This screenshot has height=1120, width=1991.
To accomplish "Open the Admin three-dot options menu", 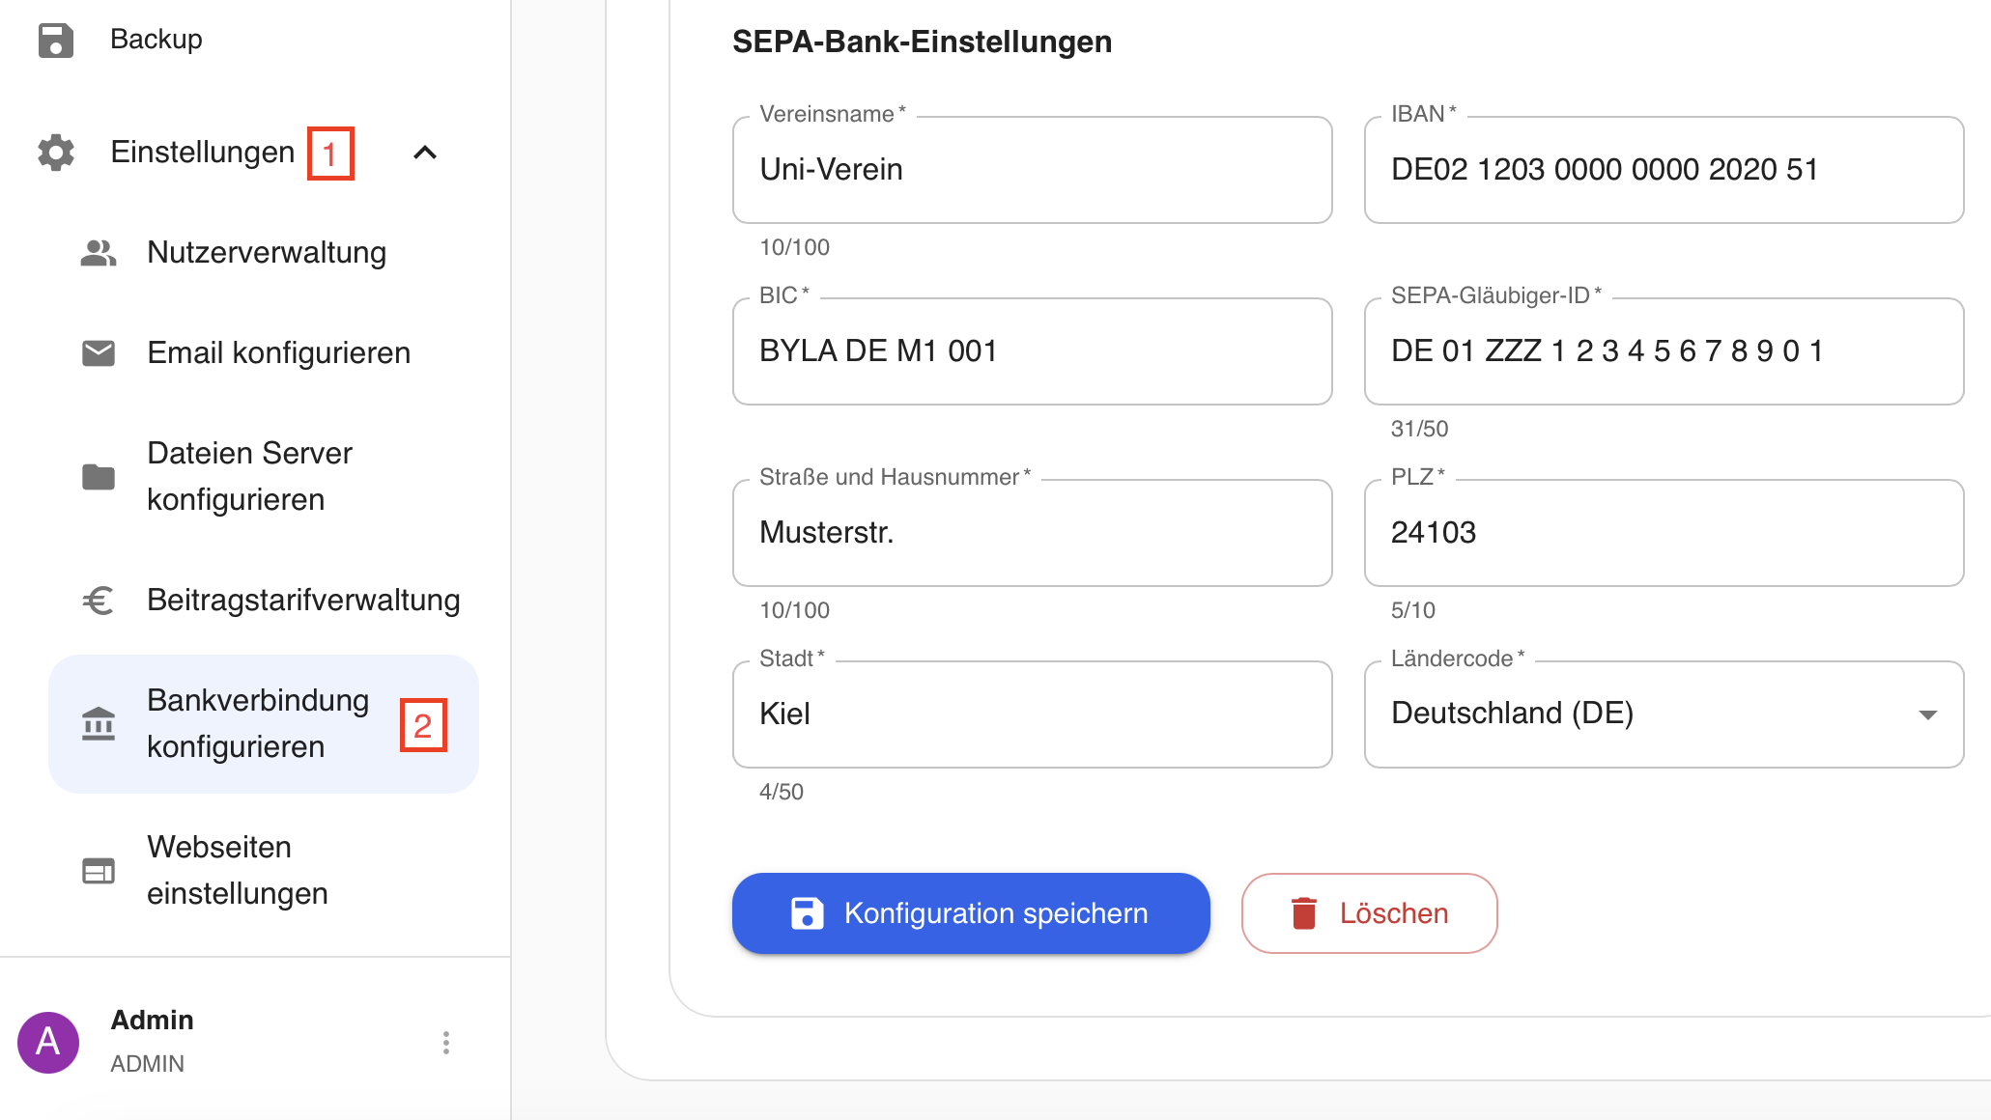I will pos(446,1043).
